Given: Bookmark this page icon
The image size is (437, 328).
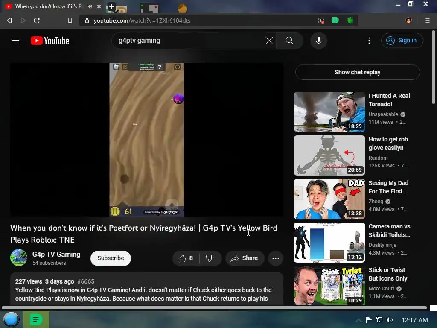Looking at the screenshot, I should (70, 20).
